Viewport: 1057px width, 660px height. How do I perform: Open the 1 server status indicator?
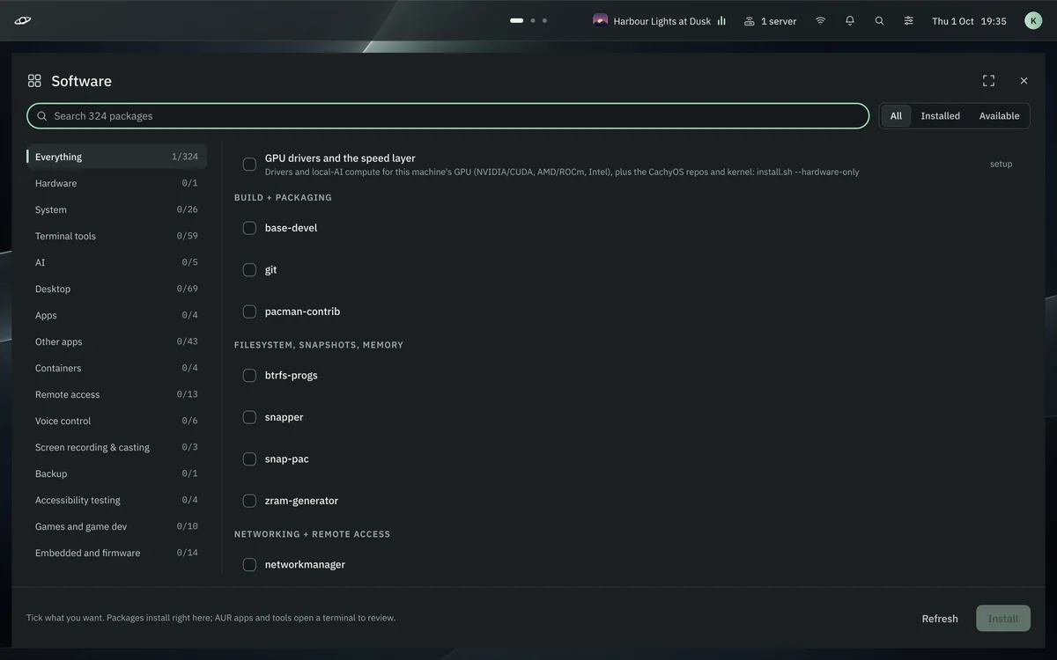771,21
